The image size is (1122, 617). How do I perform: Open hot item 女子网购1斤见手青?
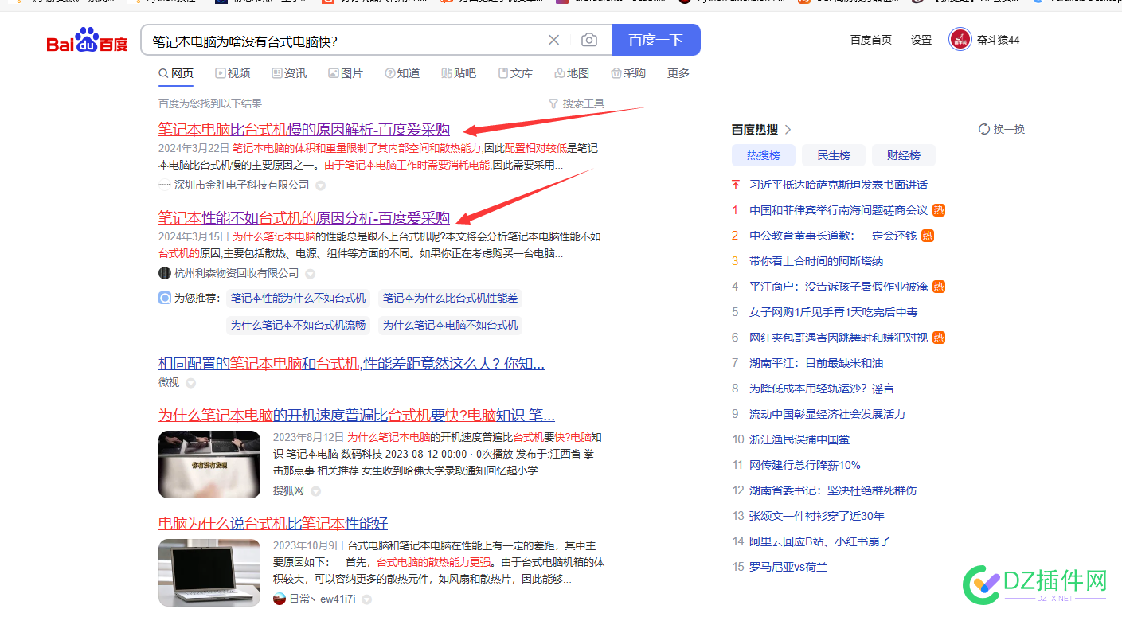pyautogui.click(x=833, y=312)
